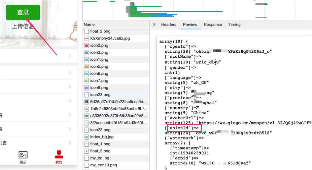The height and width of the screenshot is (170, 312).
Task: Select the icon7.png request
Action: (116, 80)
